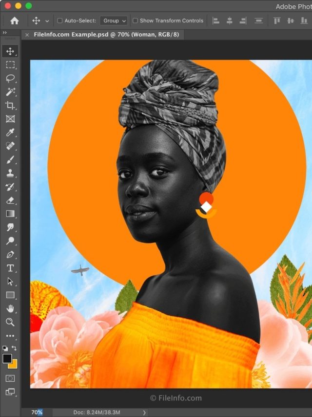
Task: Select the Eraser tool
Action: [x=10, y=200]
